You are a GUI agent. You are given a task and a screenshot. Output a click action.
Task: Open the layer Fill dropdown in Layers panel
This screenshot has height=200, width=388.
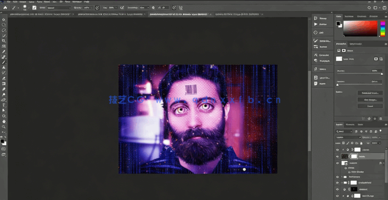coord(379,143)
